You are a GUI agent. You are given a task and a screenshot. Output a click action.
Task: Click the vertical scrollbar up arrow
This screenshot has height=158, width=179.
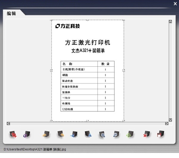pyautogui.click(x=170, y=22)
